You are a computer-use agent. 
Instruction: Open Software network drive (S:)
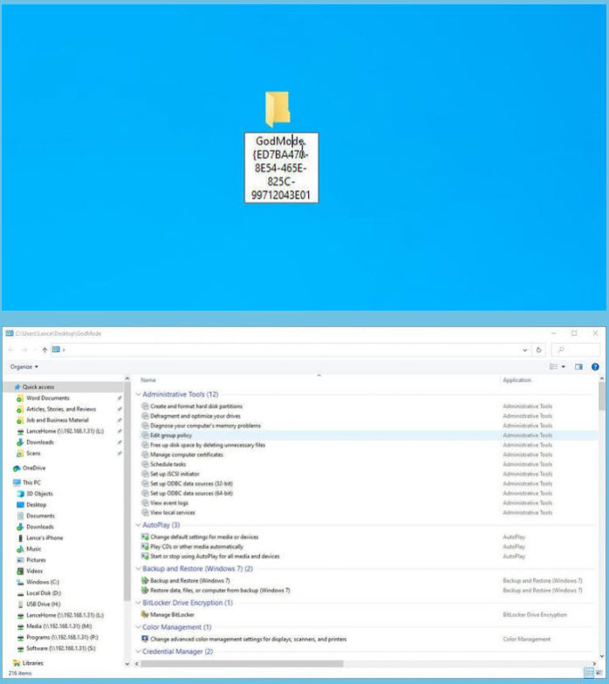[x=61, y=648]
